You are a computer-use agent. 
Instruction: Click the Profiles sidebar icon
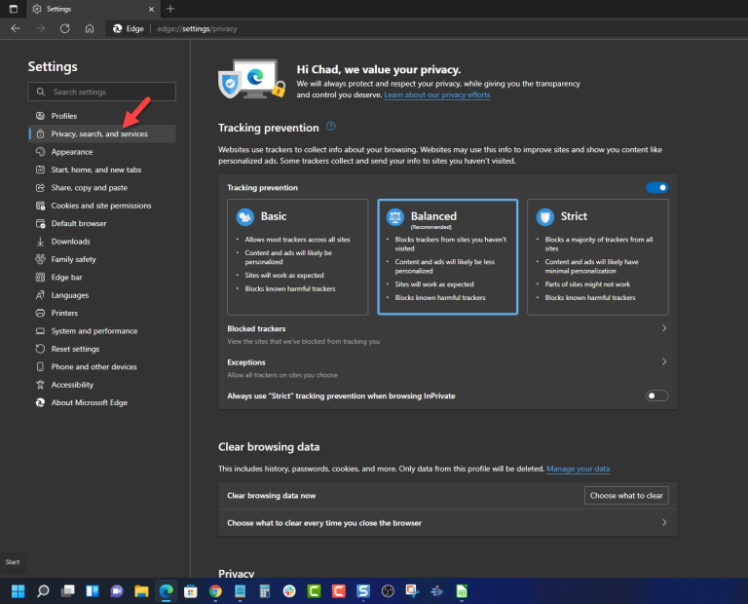(41, 116)
